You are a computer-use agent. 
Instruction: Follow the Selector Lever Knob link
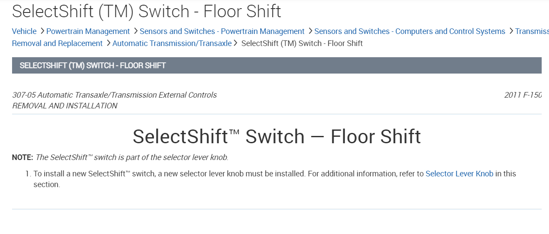459,174
